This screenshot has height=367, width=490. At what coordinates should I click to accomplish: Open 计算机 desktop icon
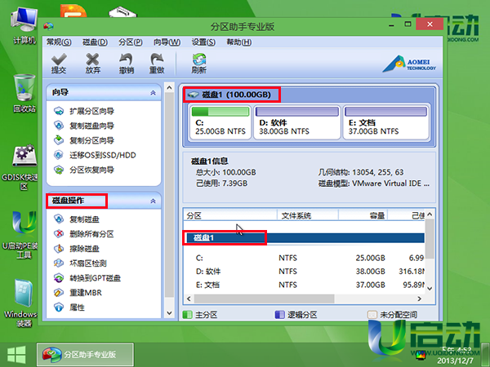pyautogui.click(x=24, y=26)
